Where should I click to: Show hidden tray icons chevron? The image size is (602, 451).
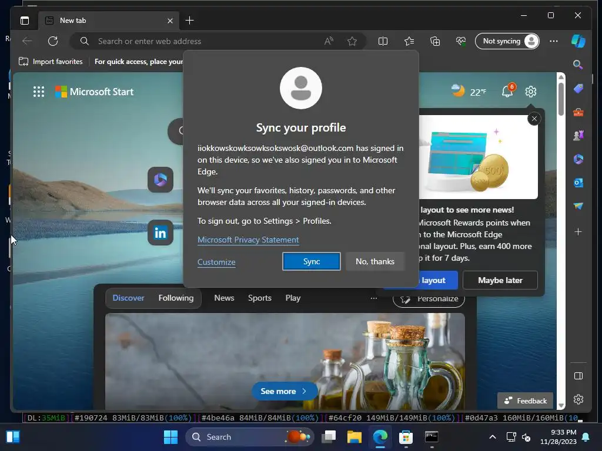pos(493,437)
